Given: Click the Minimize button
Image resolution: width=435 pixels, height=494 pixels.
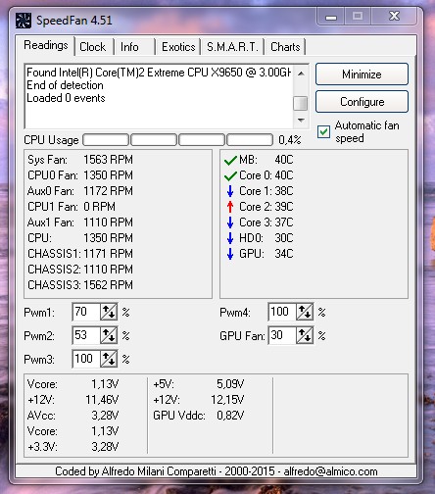Looking at the screenshot, I should [x=362, y=74].
